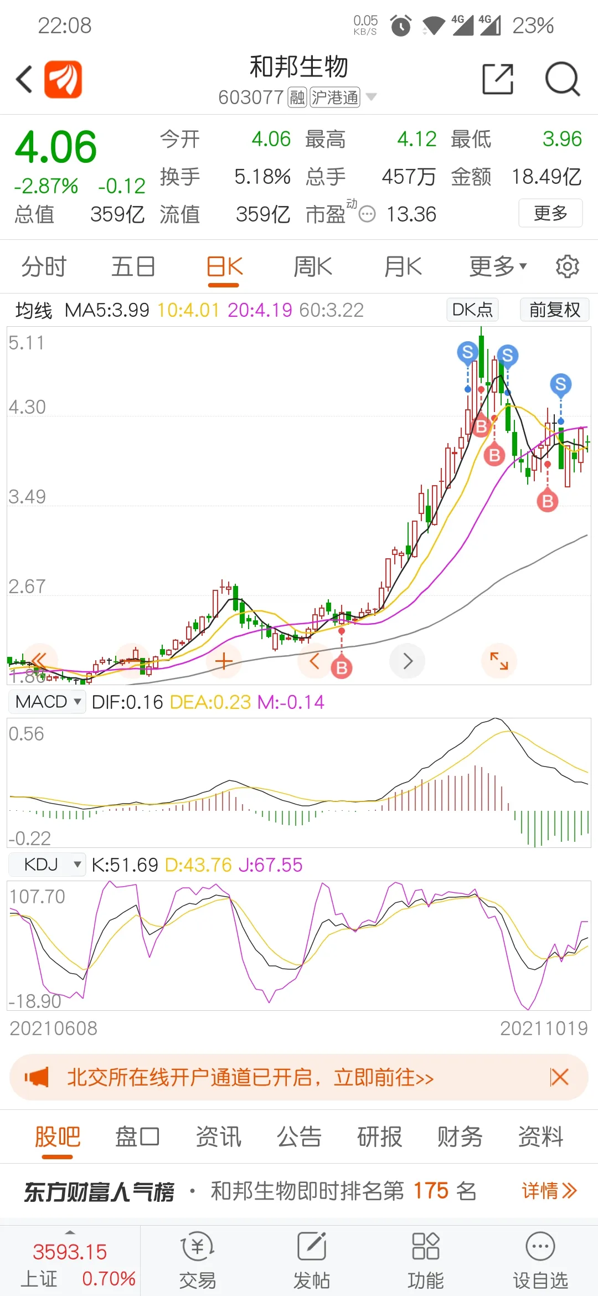Image resolution: width=598 pixels, height=1296 pixels.
Task: Switch to the 资讯 tab
Action: point(219,1137)
